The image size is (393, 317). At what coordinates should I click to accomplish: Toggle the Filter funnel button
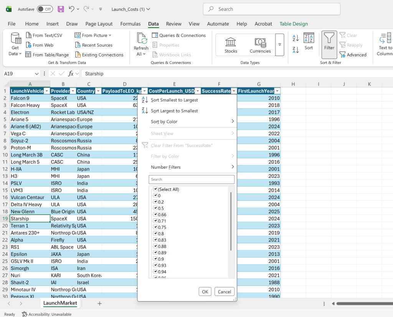click(329, 45)
